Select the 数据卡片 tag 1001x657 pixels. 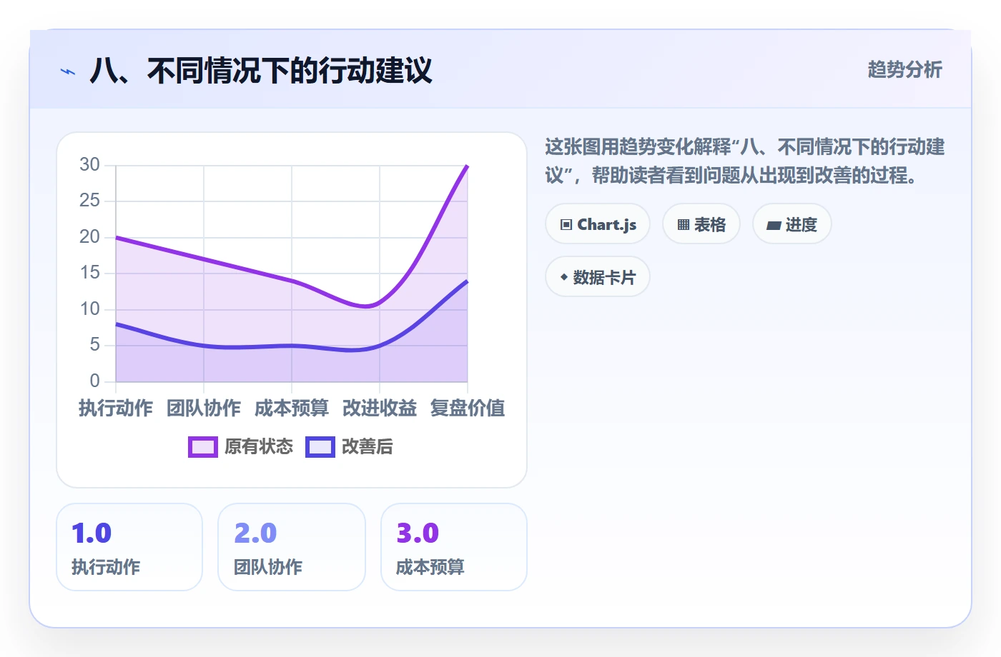[x=598, y=277]
